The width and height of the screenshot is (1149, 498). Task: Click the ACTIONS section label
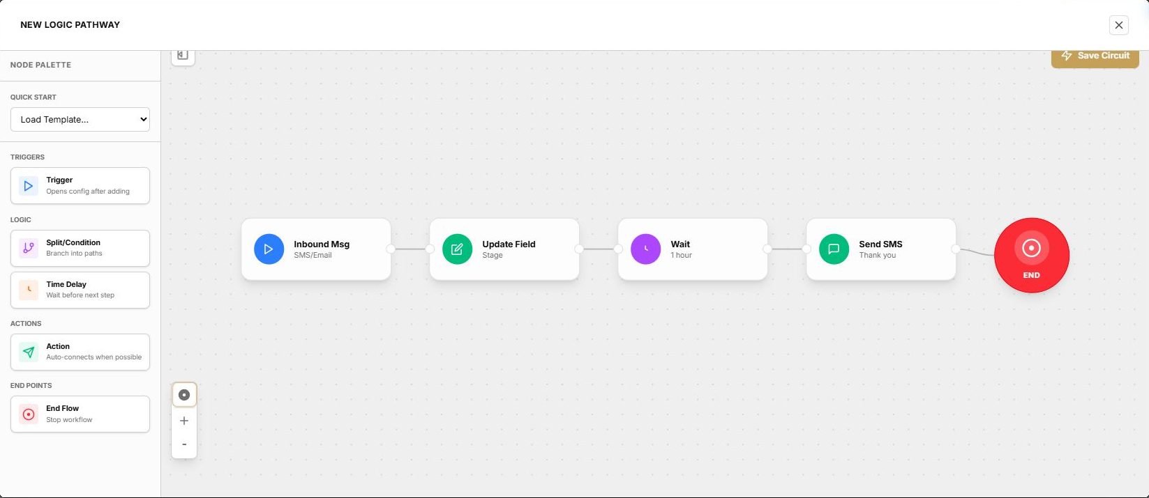click(x=26, y=324)
